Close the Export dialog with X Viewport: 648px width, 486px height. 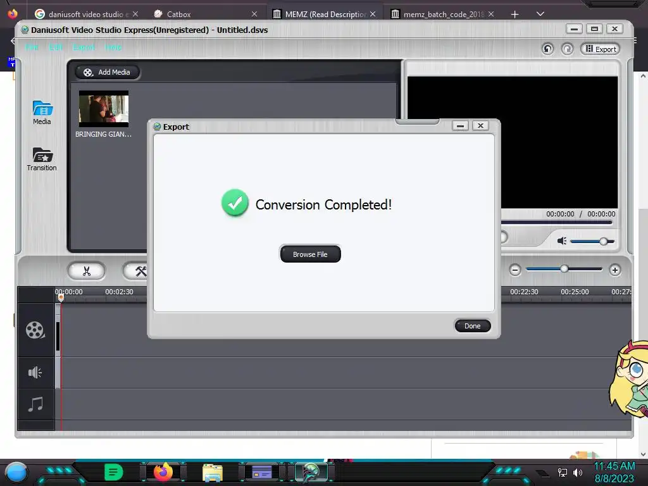tap(481, 126)
